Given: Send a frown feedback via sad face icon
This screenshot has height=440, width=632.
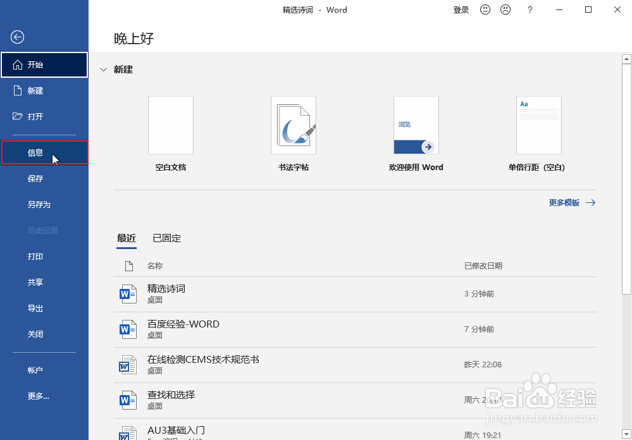Looking at the screenshot, I should [505, 9].
